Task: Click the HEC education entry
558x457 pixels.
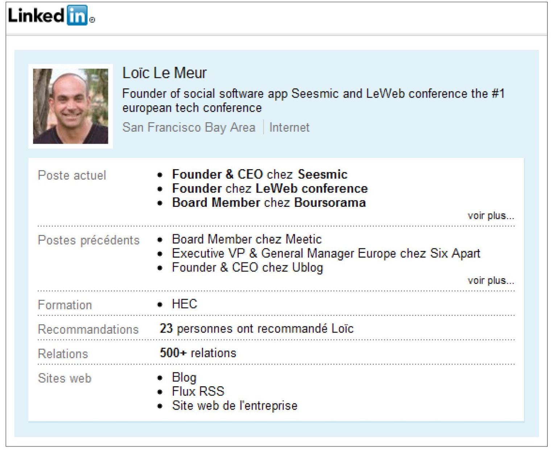Action: click(x=184, y=304)
